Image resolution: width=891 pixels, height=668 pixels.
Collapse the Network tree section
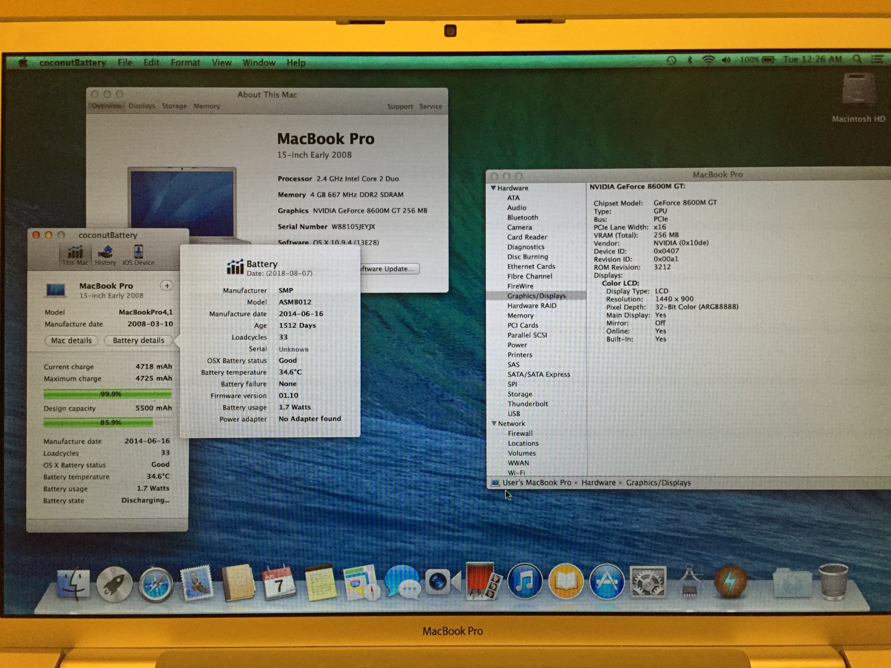(x=494, y=423)
